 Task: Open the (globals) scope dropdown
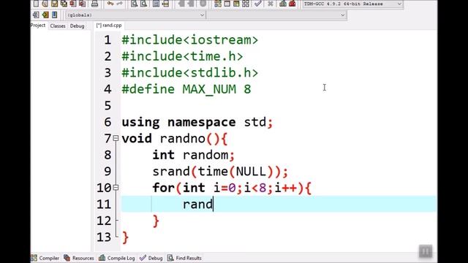135,15
